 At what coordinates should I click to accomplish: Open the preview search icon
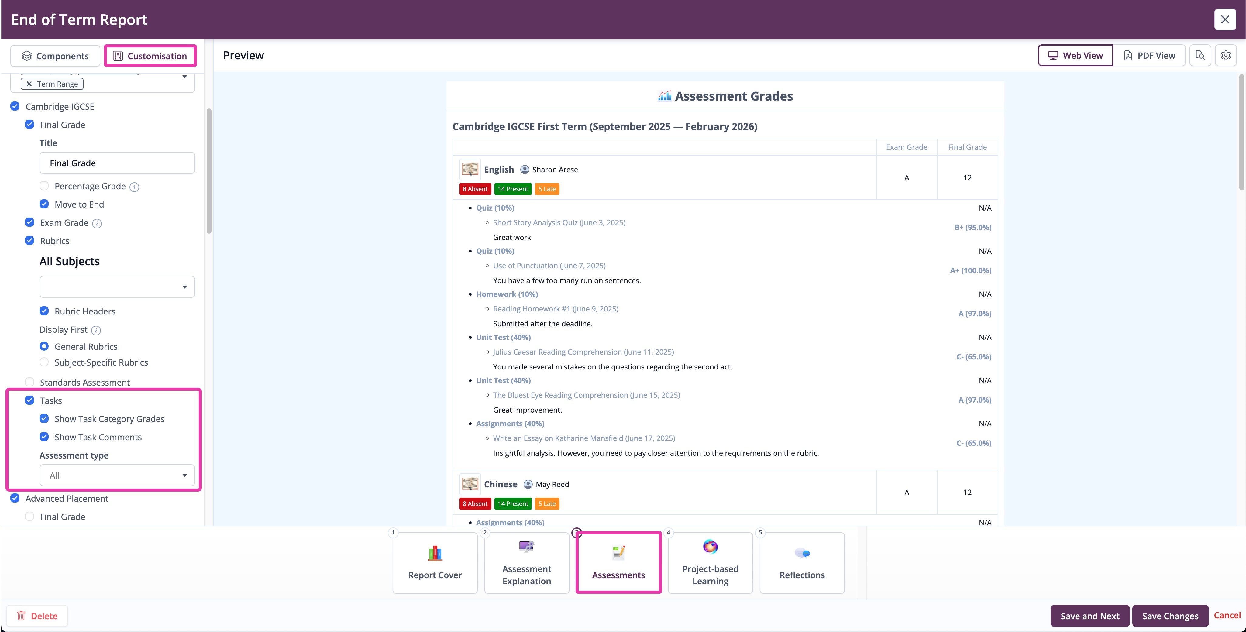tap(1200, 55)
